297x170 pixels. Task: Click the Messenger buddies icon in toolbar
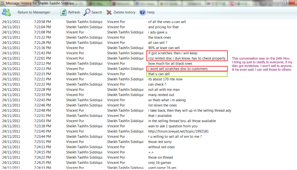(x=6, y=12)
